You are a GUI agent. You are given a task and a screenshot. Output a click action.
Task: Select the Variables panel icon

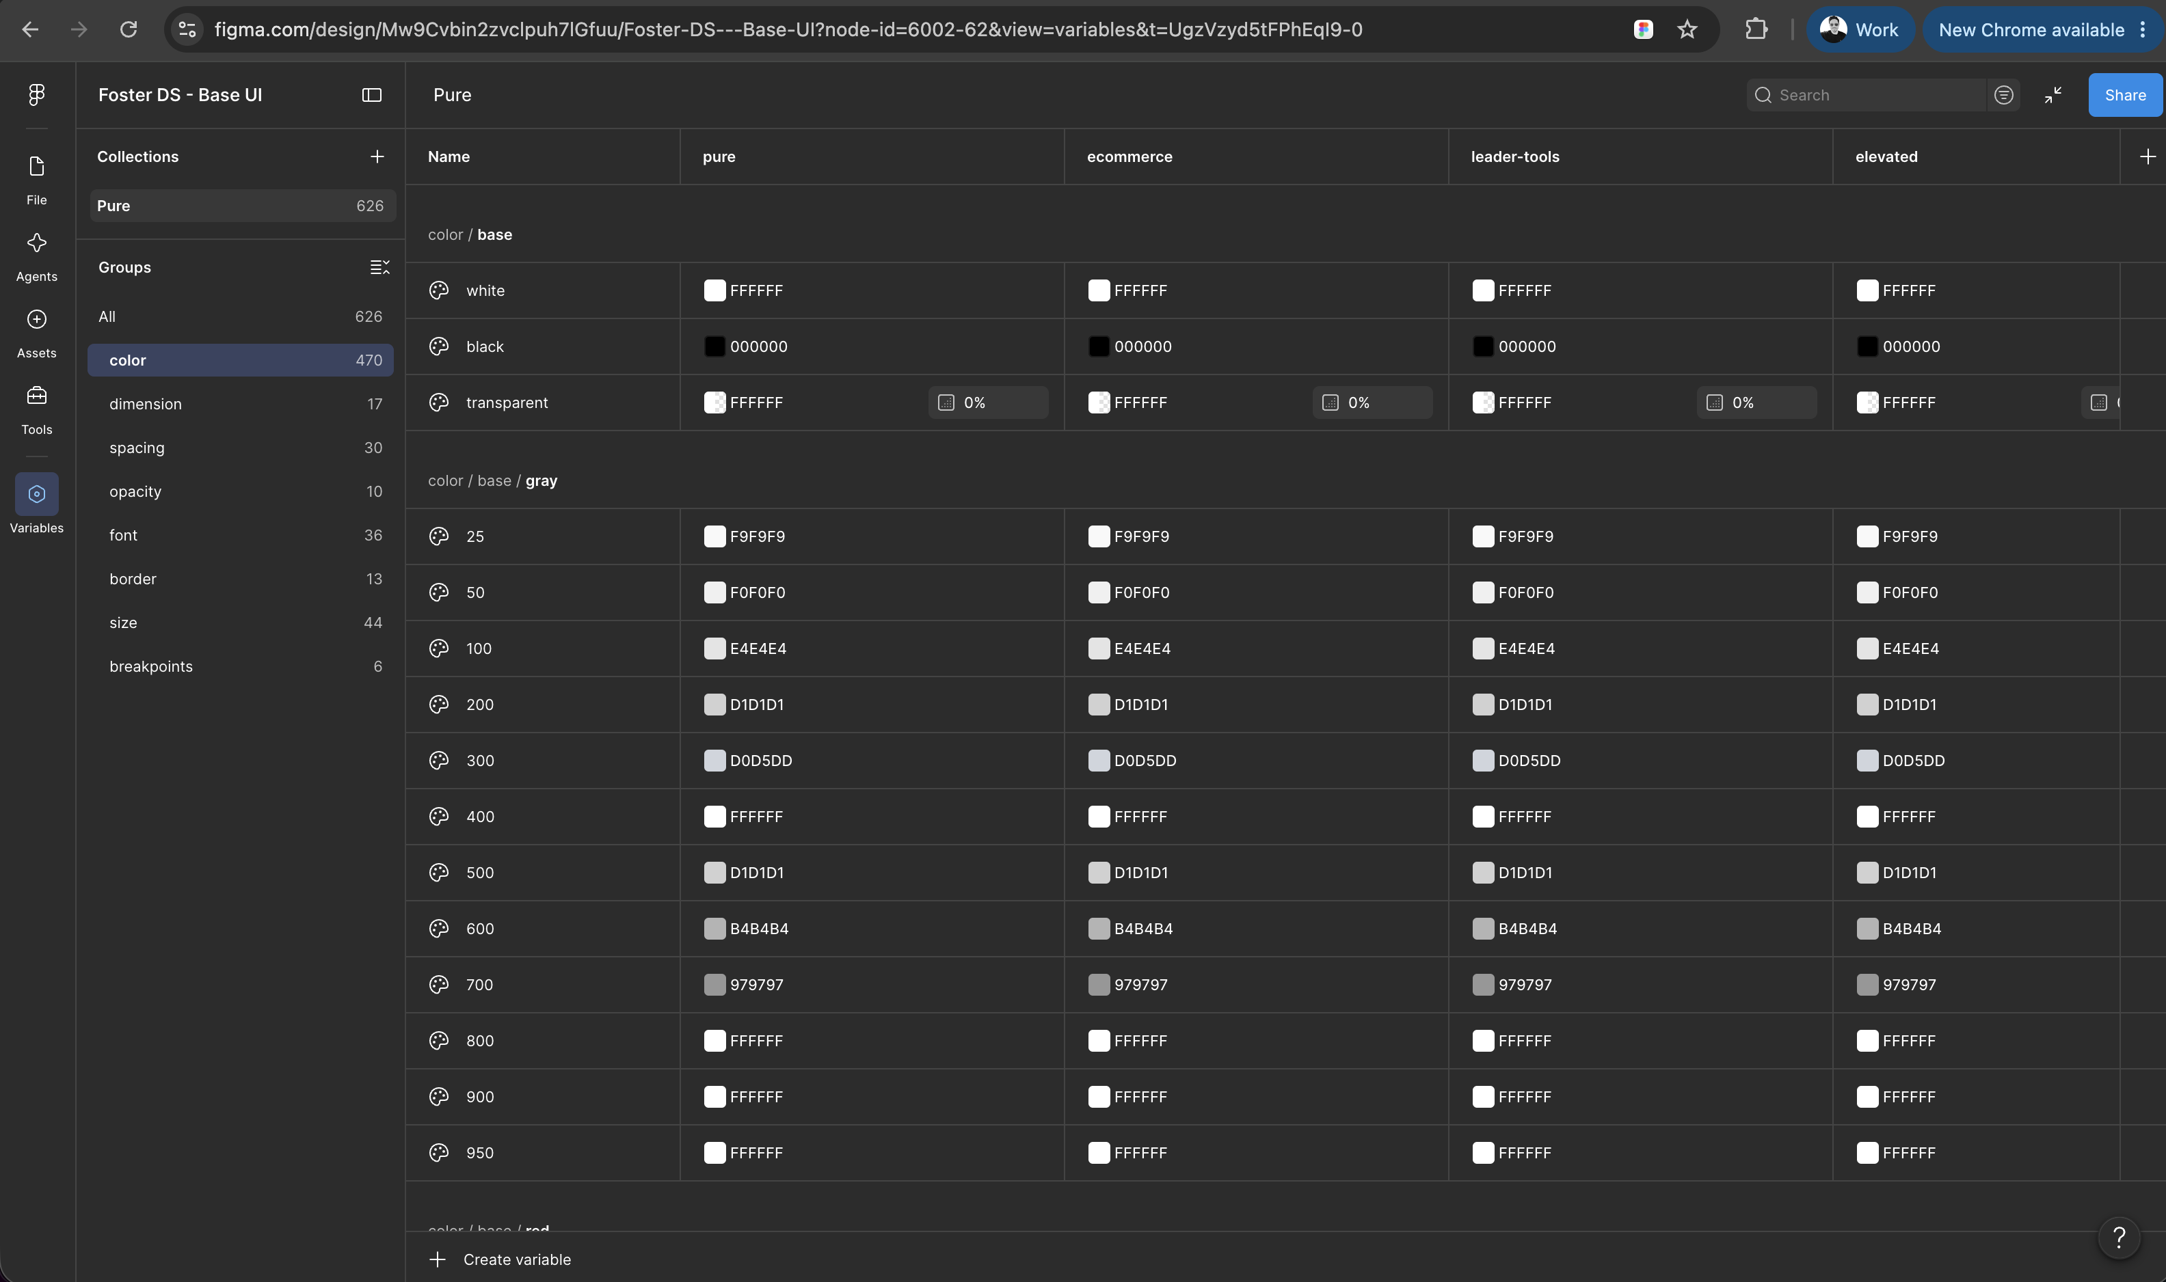(36, 494)
